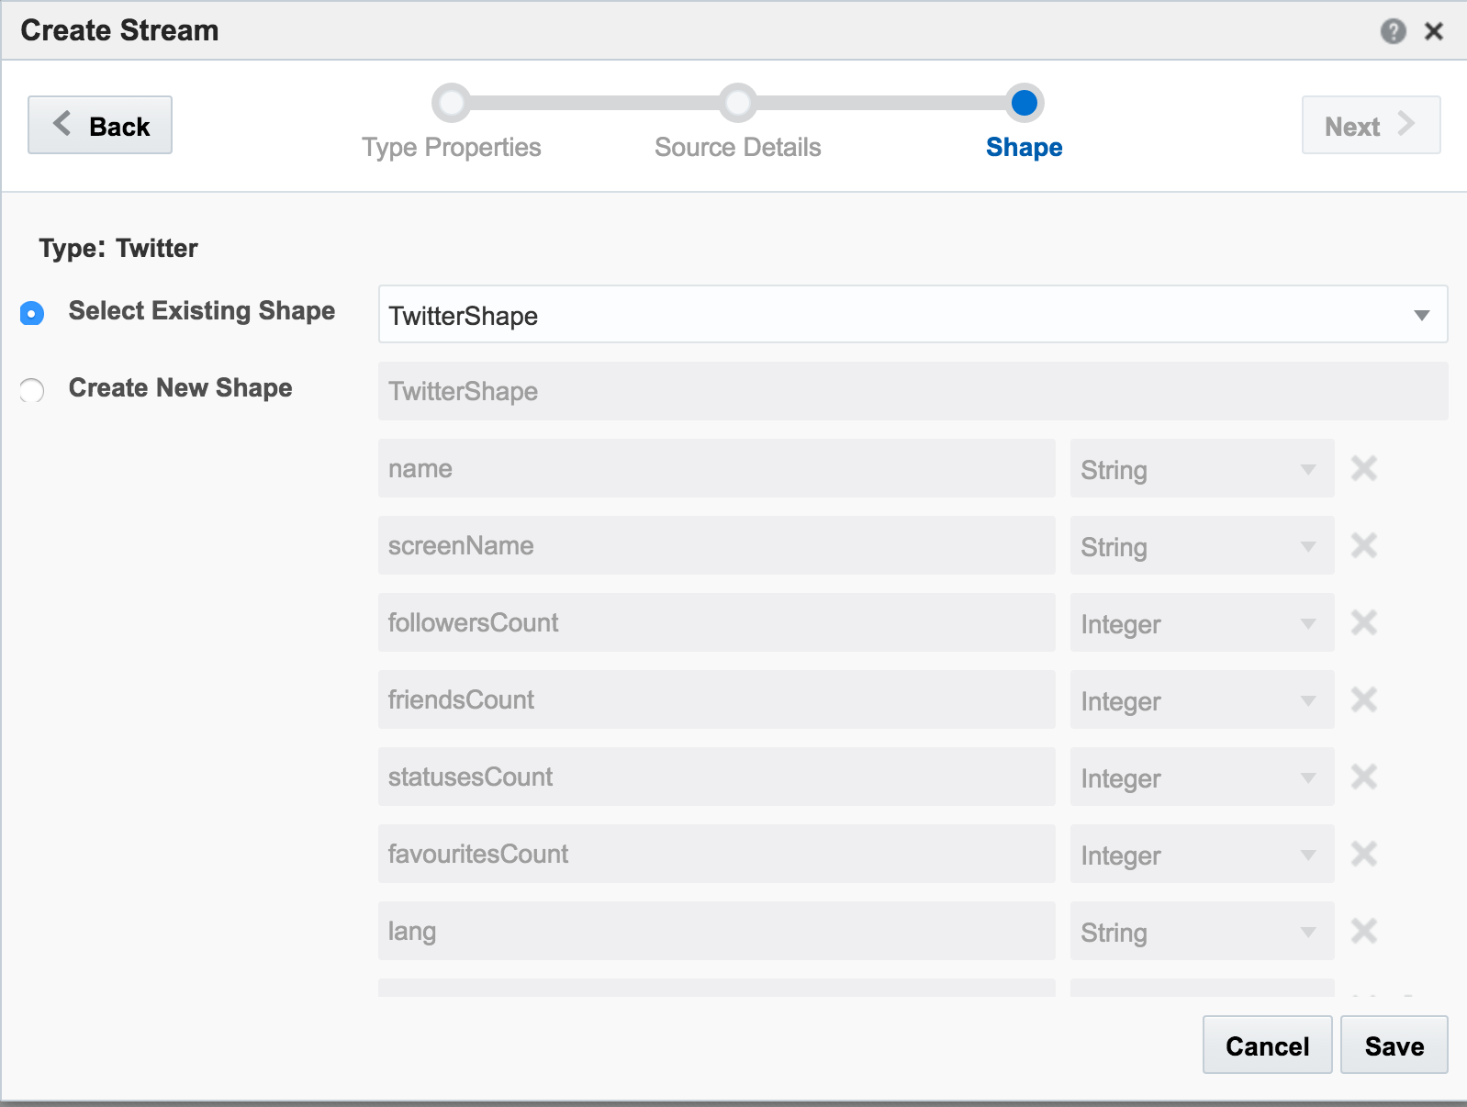Viewport: 1467px width, 1107px height.
Task: Jump to Source Details step
Action: [x=737, y=104]
